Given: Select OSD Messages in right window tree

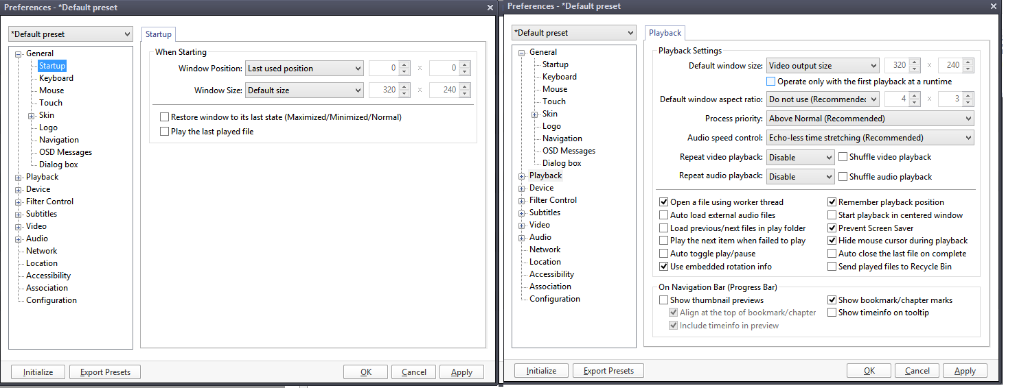Looking at the screenshot, I should [569, 151].
